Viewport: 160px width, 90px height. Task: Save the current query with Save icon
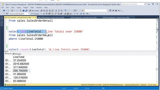(x=23, y=10)
